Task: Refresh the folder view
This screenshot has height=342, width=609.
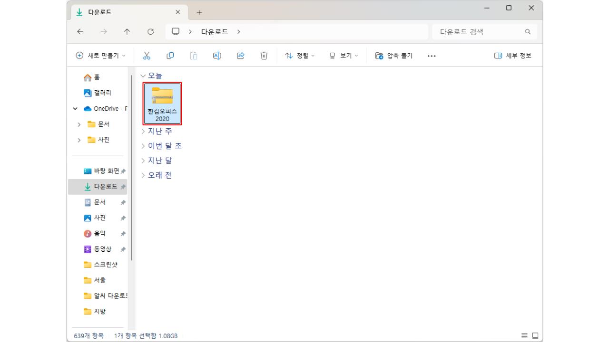Action: click(151, 31)
